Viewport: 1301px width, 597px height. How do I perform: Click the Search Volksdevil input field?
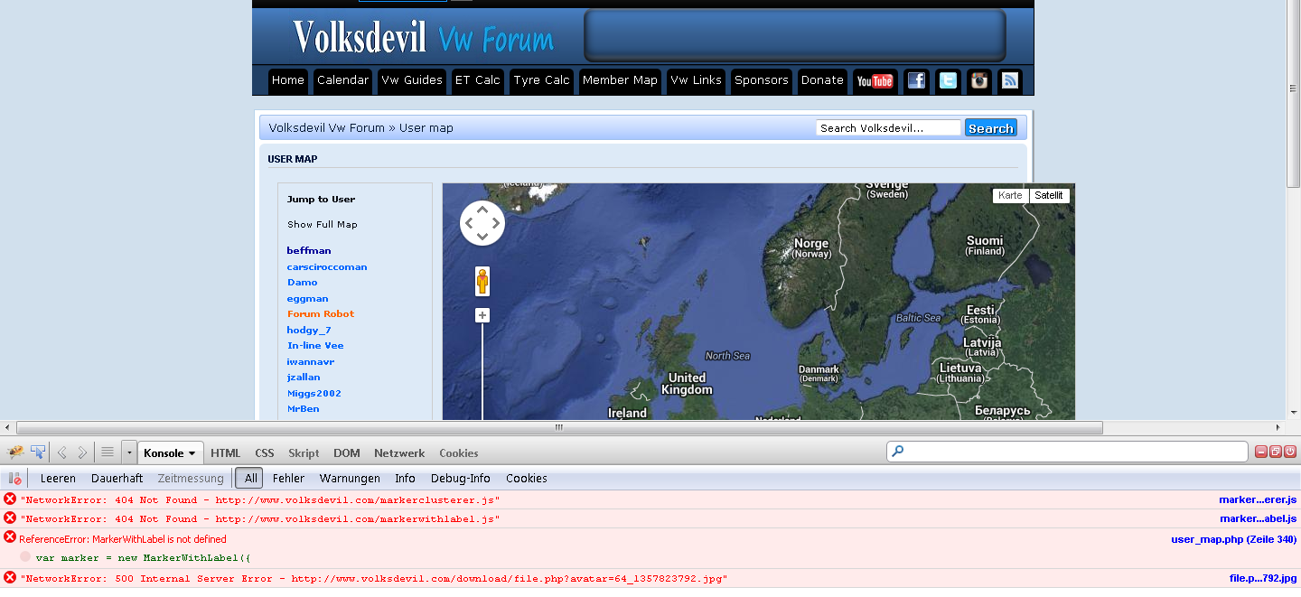coord(888,128)
